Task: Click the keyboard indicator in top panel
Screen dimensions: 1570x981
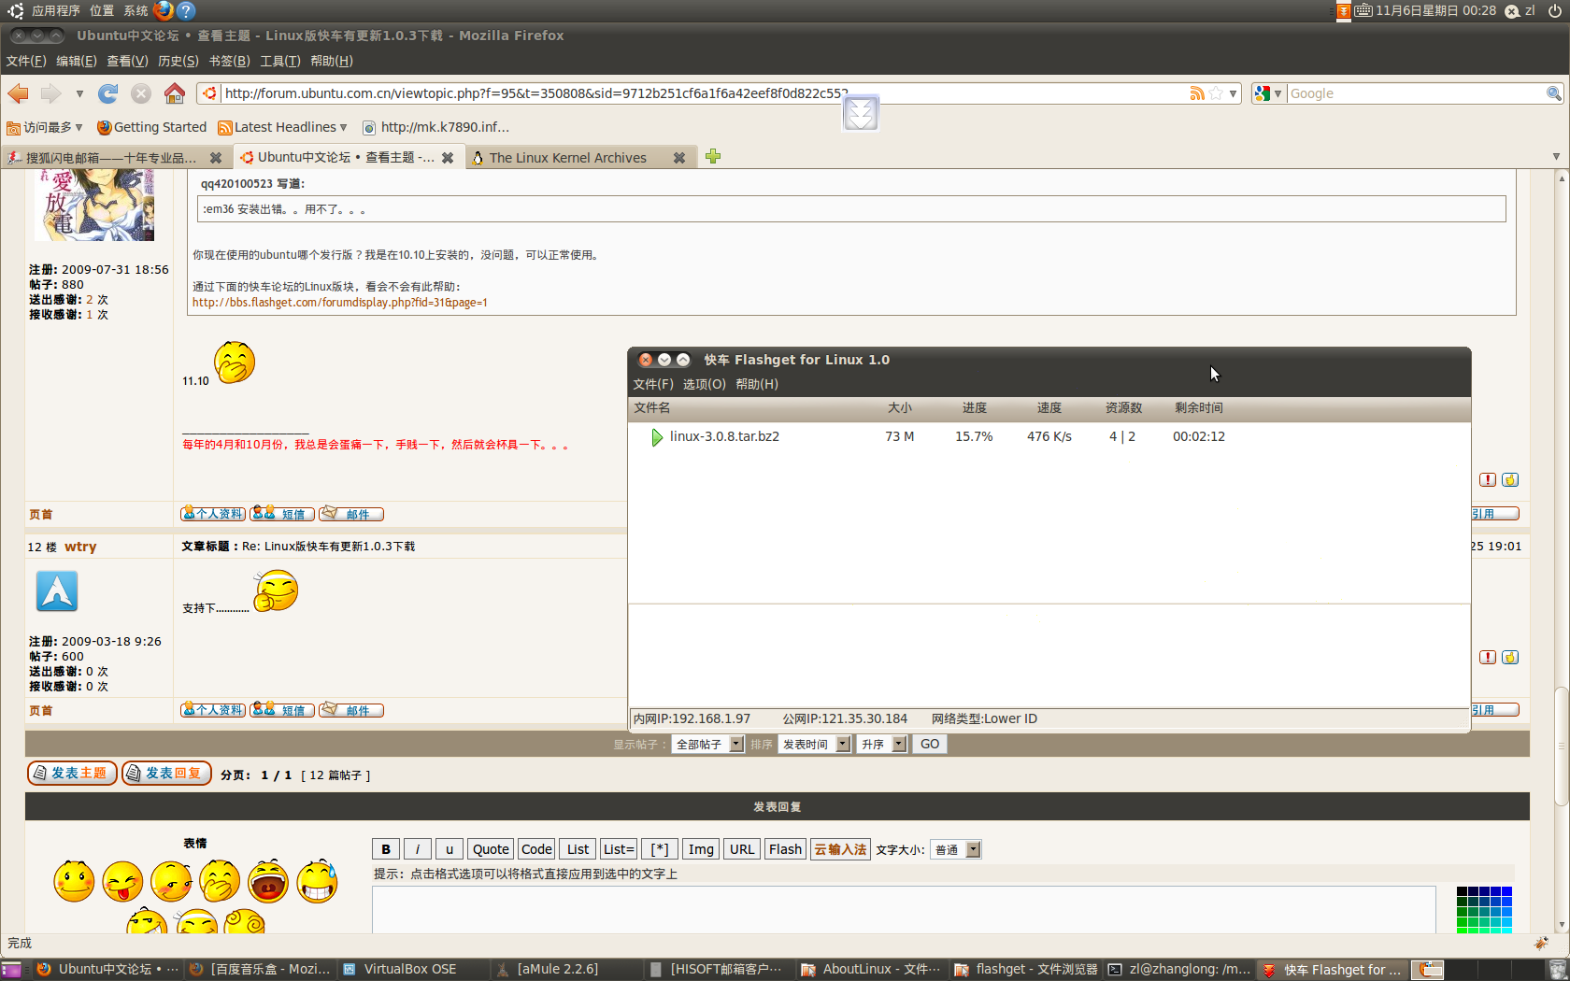Action: (1363, 10)
